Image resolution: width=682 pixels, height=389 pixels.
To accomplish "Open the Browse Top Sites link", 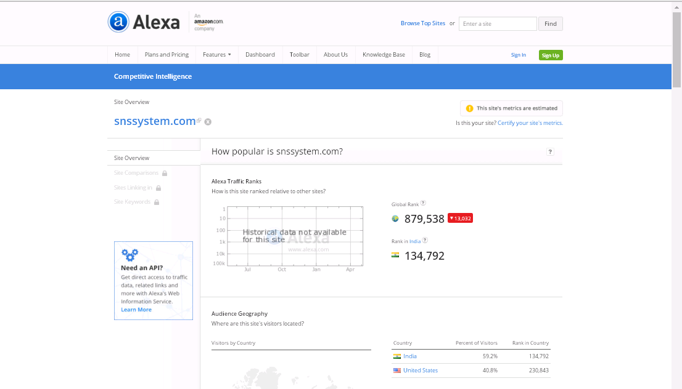I will pos(422,23).
